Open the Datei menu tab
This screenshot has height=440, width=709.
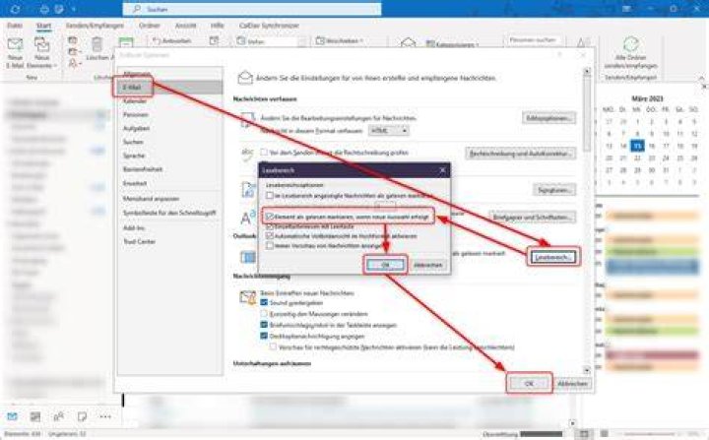pos(15,26)
